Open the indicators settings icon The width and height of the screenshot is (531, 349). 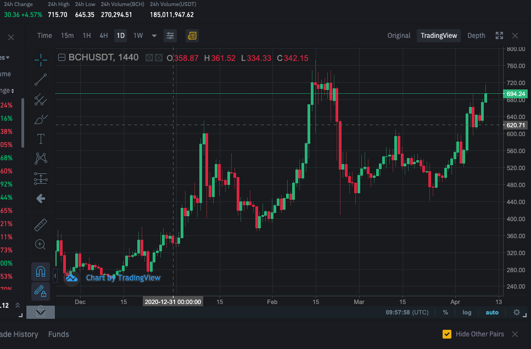click(170, 36)
